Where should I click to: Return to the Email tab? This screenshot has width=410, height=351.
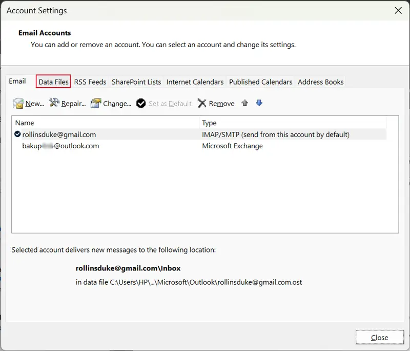coord(18,81)
